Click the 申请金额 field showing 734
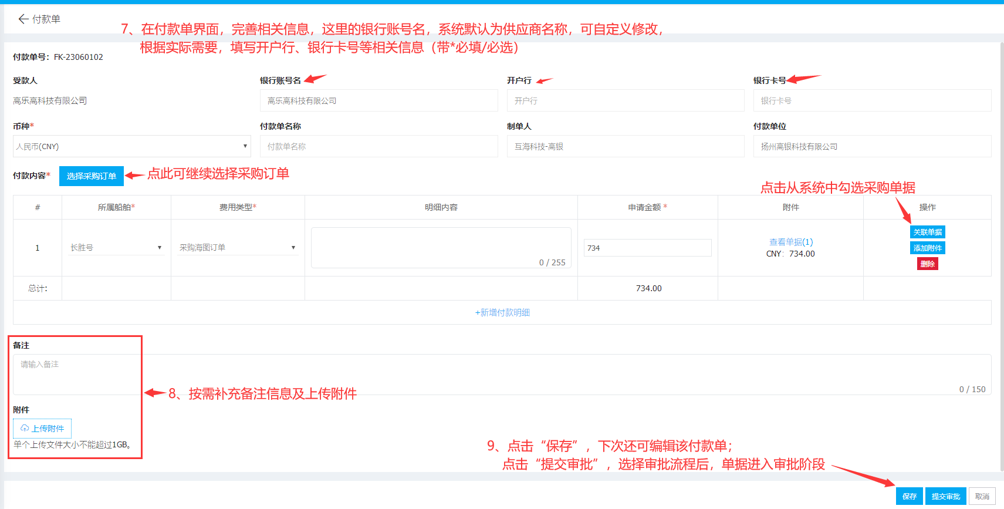 point(648,248)
